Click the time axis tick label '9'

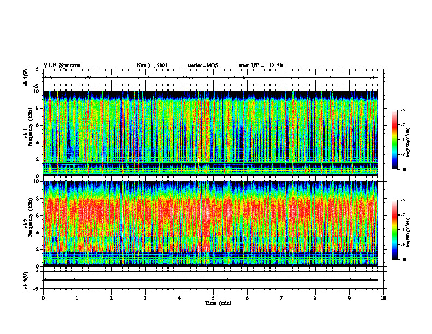click(x=349, y=298)
